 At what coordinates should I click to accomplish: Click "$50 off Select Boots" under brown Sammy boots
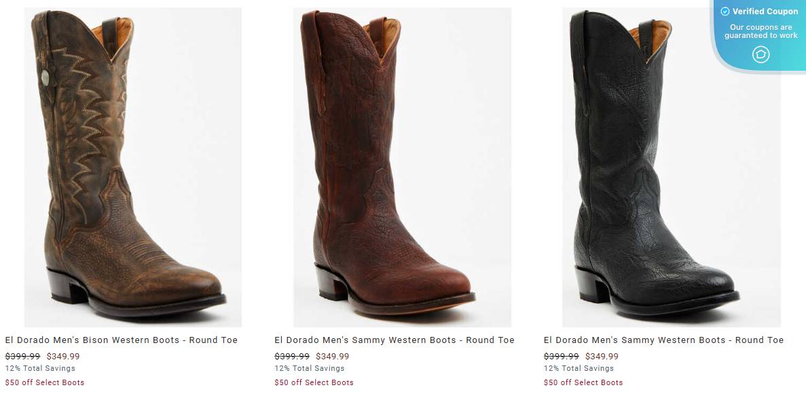coord(314,382)
